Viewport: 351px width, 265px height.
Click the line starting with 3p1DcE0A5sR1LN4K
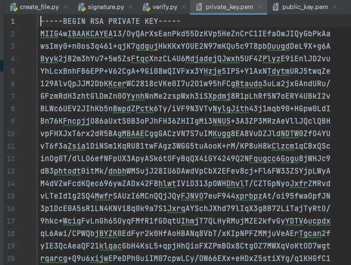click(x=185, y=209)
